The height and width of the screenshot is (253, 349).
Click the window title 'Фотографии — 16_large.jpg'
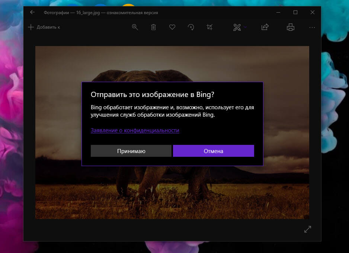tap(72, 13)
